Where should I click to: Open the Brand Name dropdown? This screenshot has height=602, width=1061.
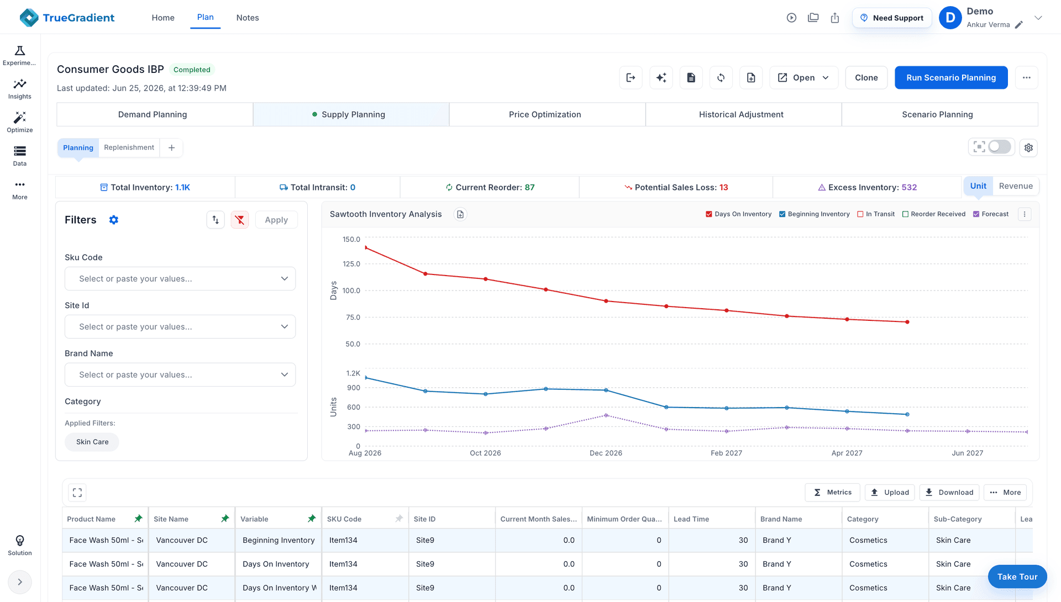tap(180, 375)
